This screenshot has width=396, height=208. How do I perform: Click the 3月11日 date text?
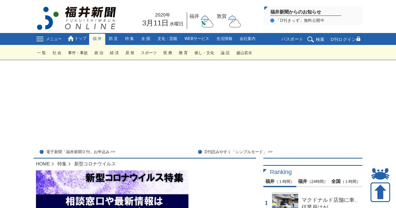point(155,23)
